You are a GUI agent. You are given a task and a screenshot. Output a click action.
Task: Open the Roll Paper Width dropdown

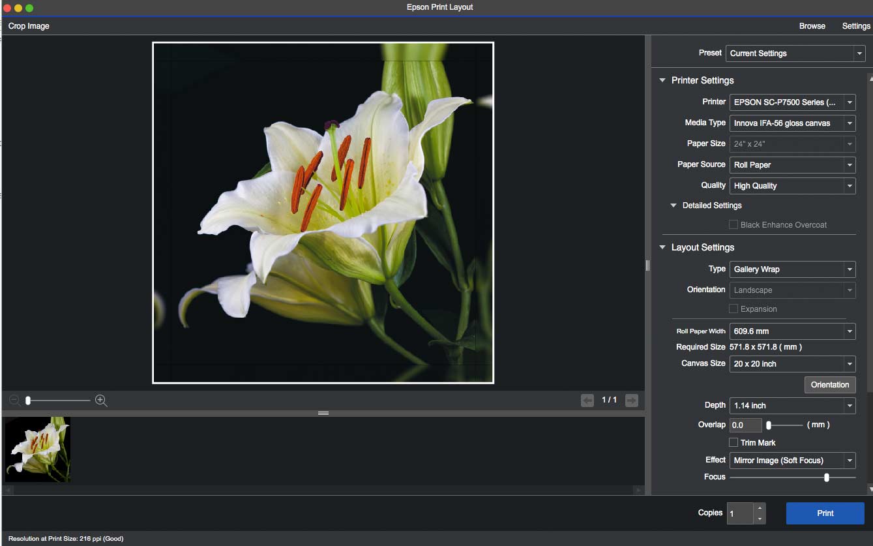(792, 331)
